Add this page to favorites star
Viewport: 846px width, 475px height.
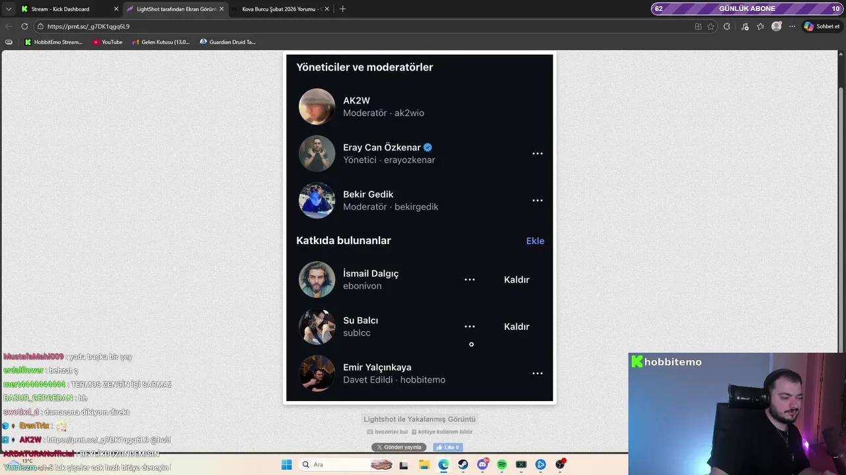point(711,26)
